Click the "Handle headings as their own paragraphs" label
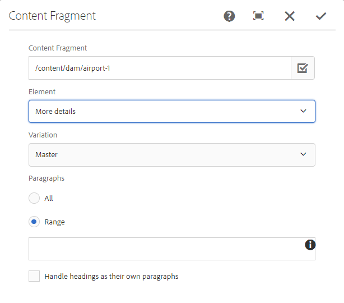Screen dimensions: 344x303 (x=111, y=276)
